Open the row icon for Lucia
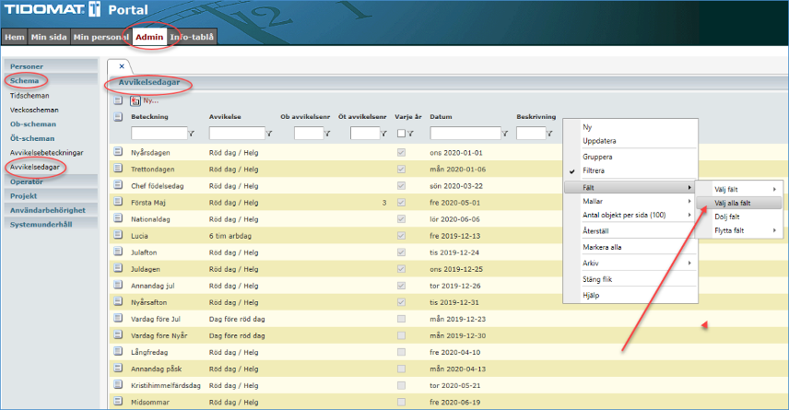 point(118,234)
